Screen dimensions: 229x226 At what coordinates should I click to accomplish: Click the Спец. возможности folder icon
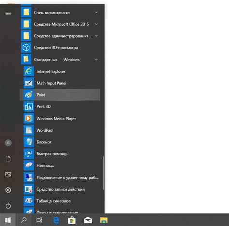click(x=26, y=12)
